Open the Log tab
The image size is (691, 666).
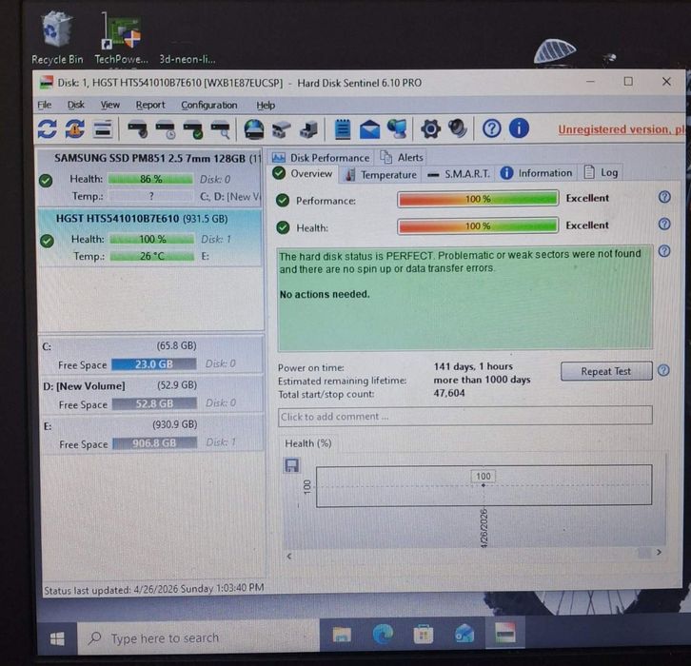(x=601, y=172)
